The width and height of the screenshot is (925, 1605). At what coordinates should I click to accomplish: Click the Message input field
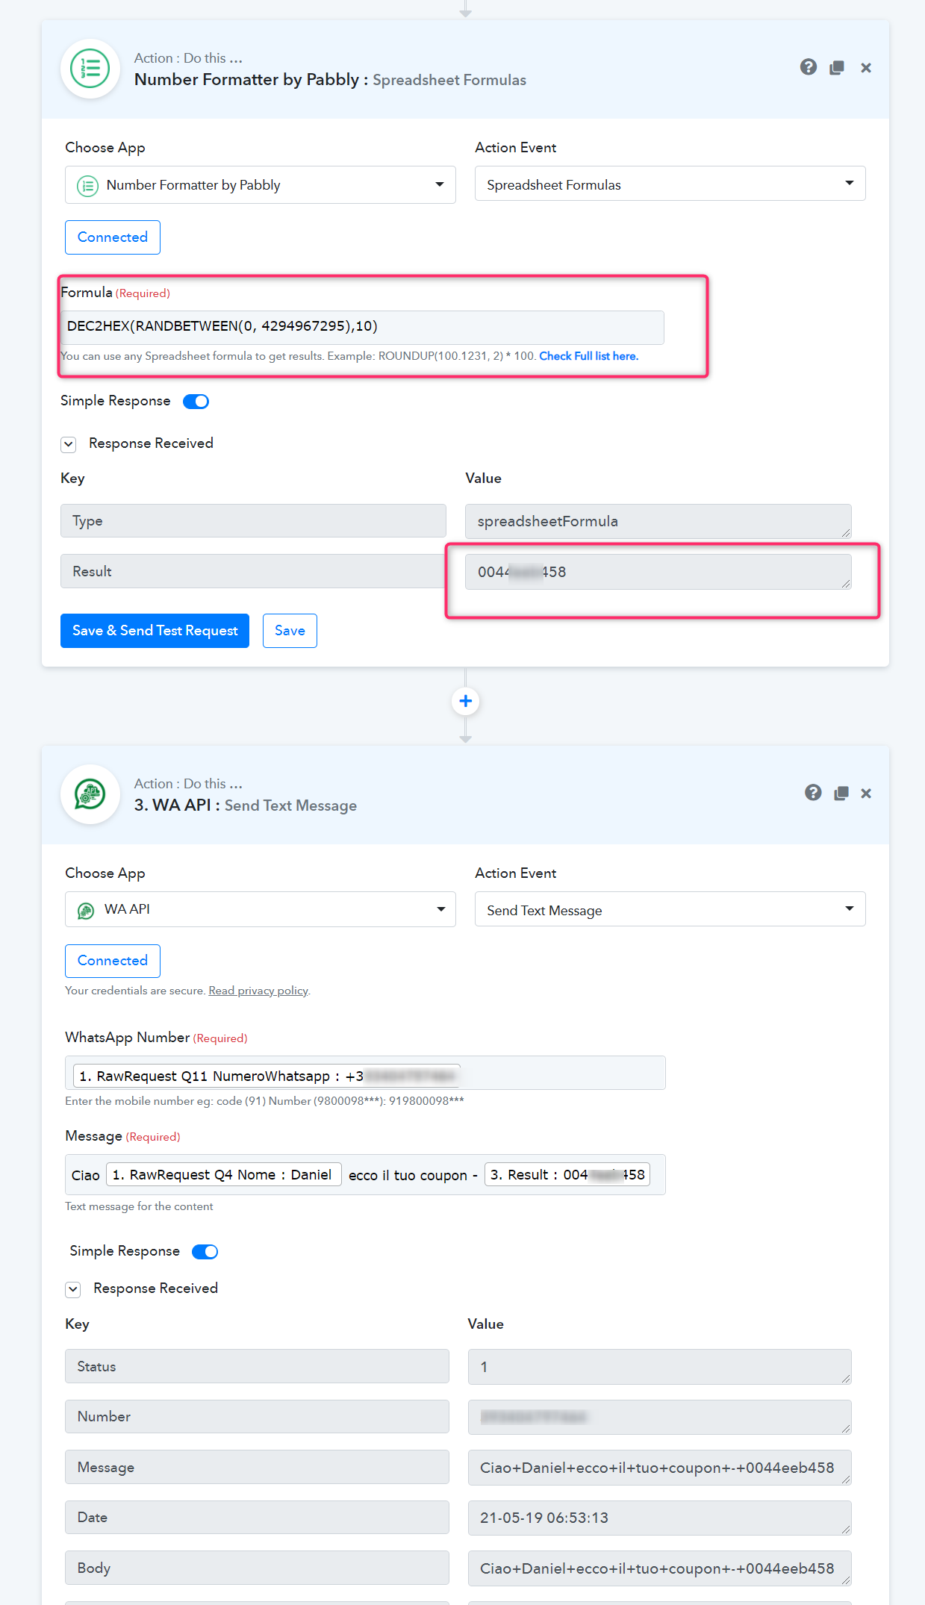pos(365,1175)
